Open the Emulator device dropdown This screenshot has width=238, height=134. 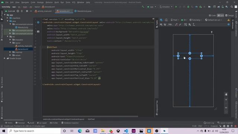pyautogui.click(x=166, y=7)
